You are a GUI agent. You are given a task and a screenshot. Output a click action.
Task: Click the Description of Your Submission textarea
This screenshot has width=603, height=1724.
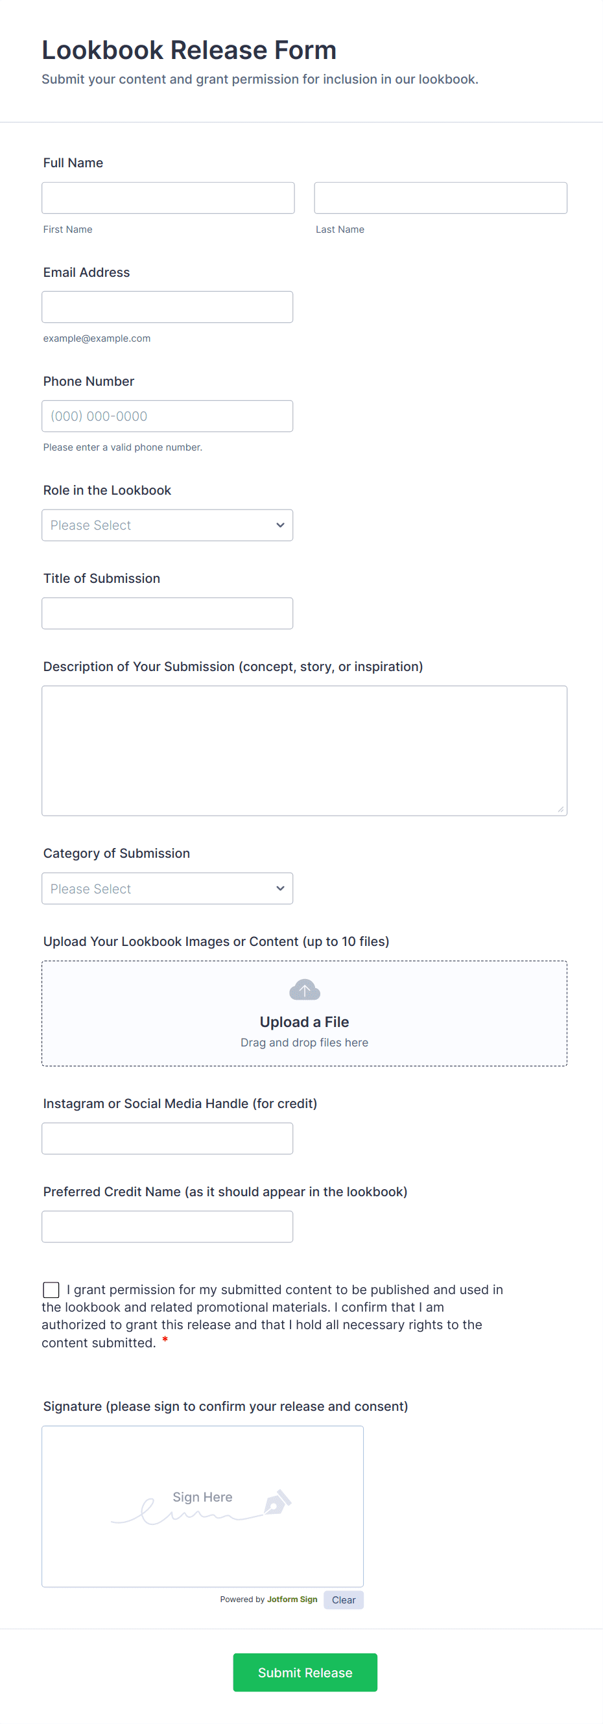(x=304, y=750)
